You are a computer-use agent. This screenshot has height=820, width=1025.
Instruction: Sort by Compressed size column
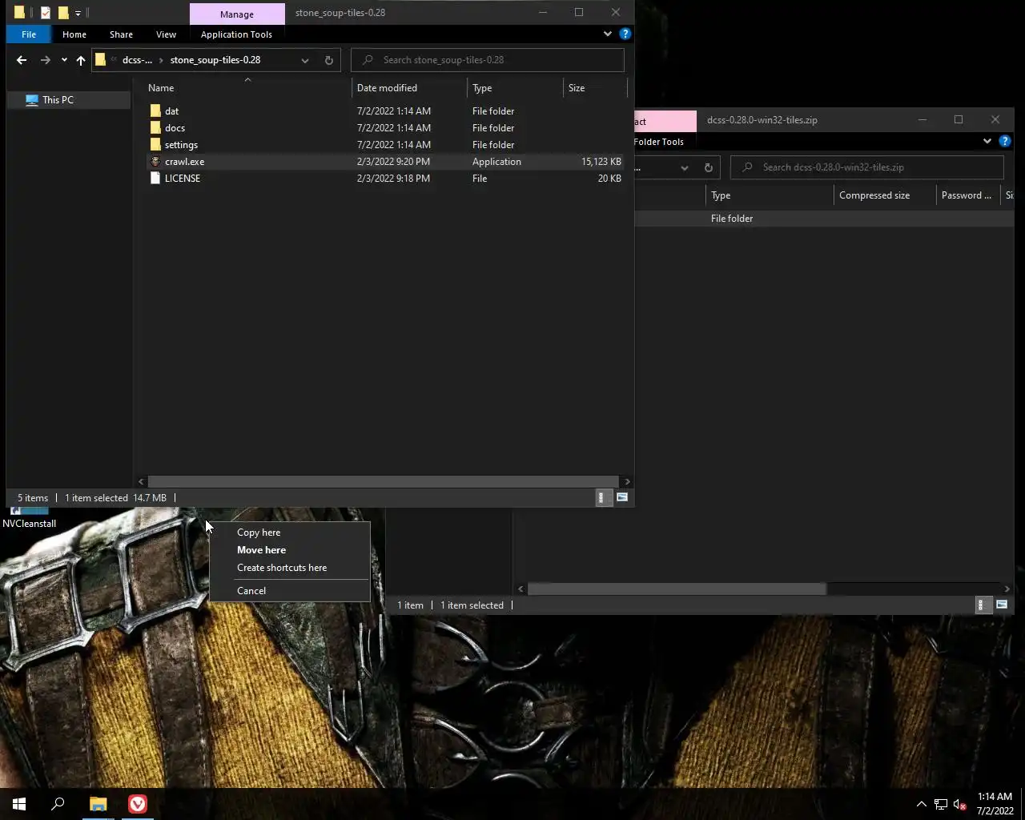click(874, 195)
